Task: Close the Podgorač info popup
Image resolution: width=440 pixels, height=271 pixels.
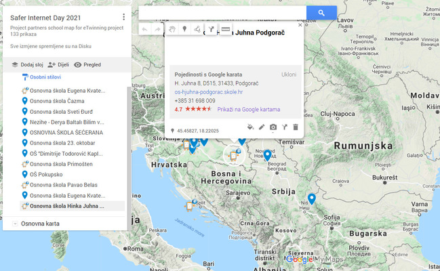Action: pos(300,25)
